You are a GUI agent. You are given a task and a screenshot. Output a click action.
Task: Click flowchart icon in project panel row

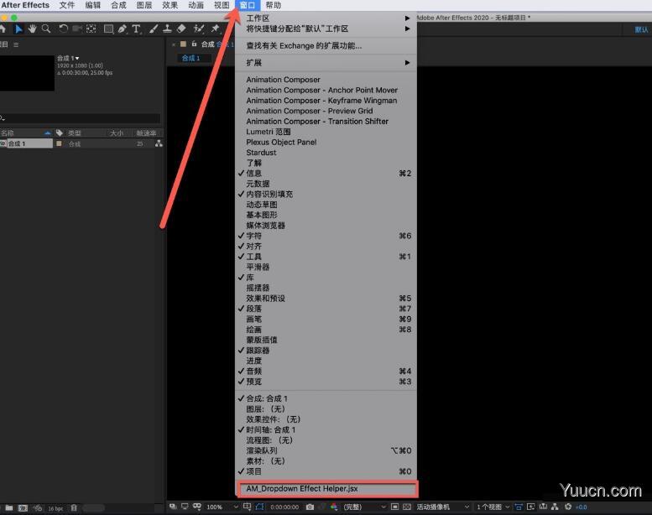159,143
